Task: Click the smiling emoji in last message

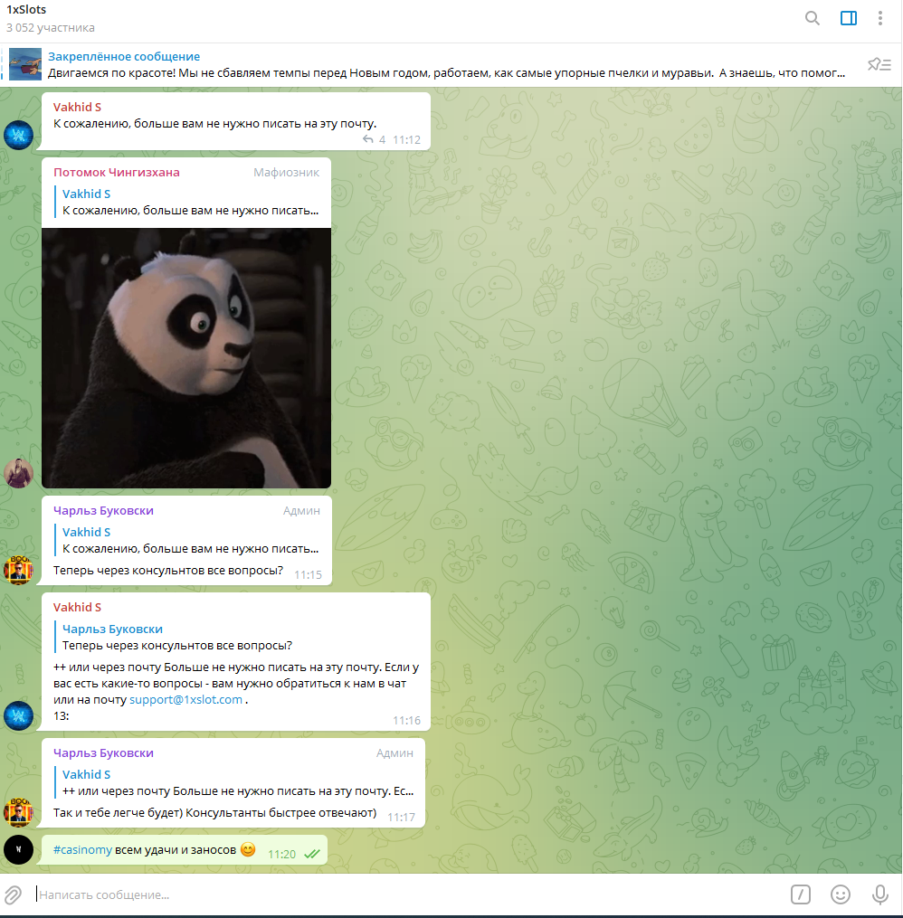Action: point(248,849)
